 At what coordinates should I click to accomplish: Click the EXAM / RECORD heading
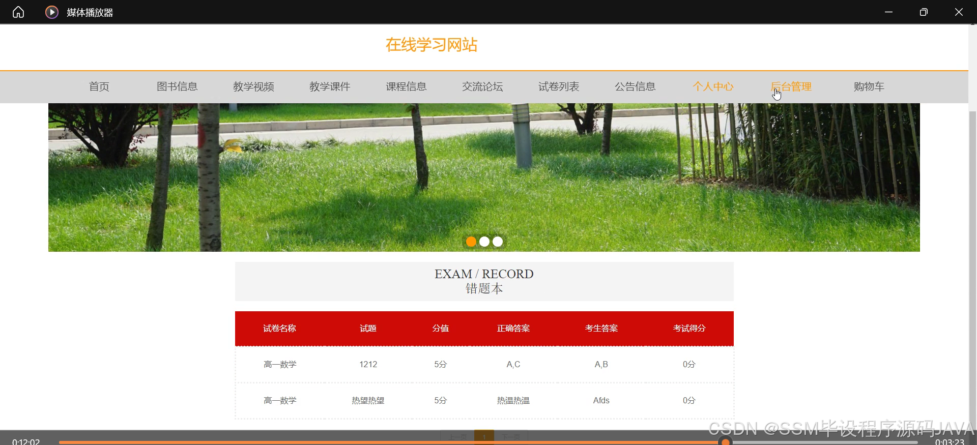[x=484, y=274]
